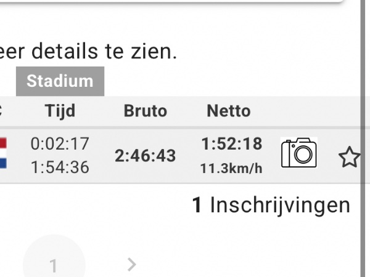
Task: Select the Stadium split label
Action: pos(60,81)
